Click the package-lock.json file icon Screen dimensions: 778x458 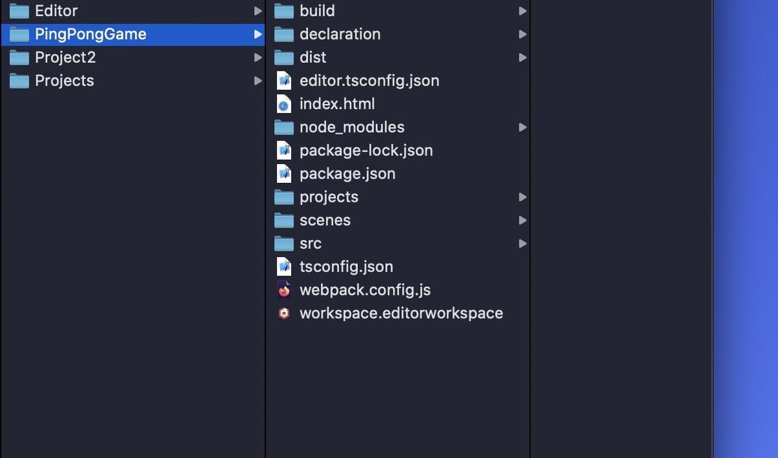(x=283, y=150)
